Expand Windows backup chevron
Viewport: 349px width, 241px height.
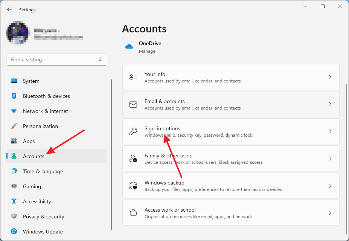coord(330,186)
